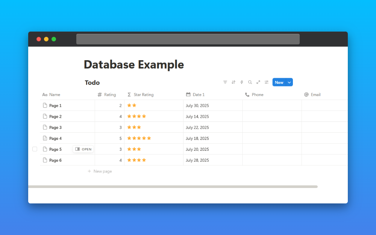Screen dimensions: 376x235
Task: Click the Page 6 document icon
Action: 45,160
